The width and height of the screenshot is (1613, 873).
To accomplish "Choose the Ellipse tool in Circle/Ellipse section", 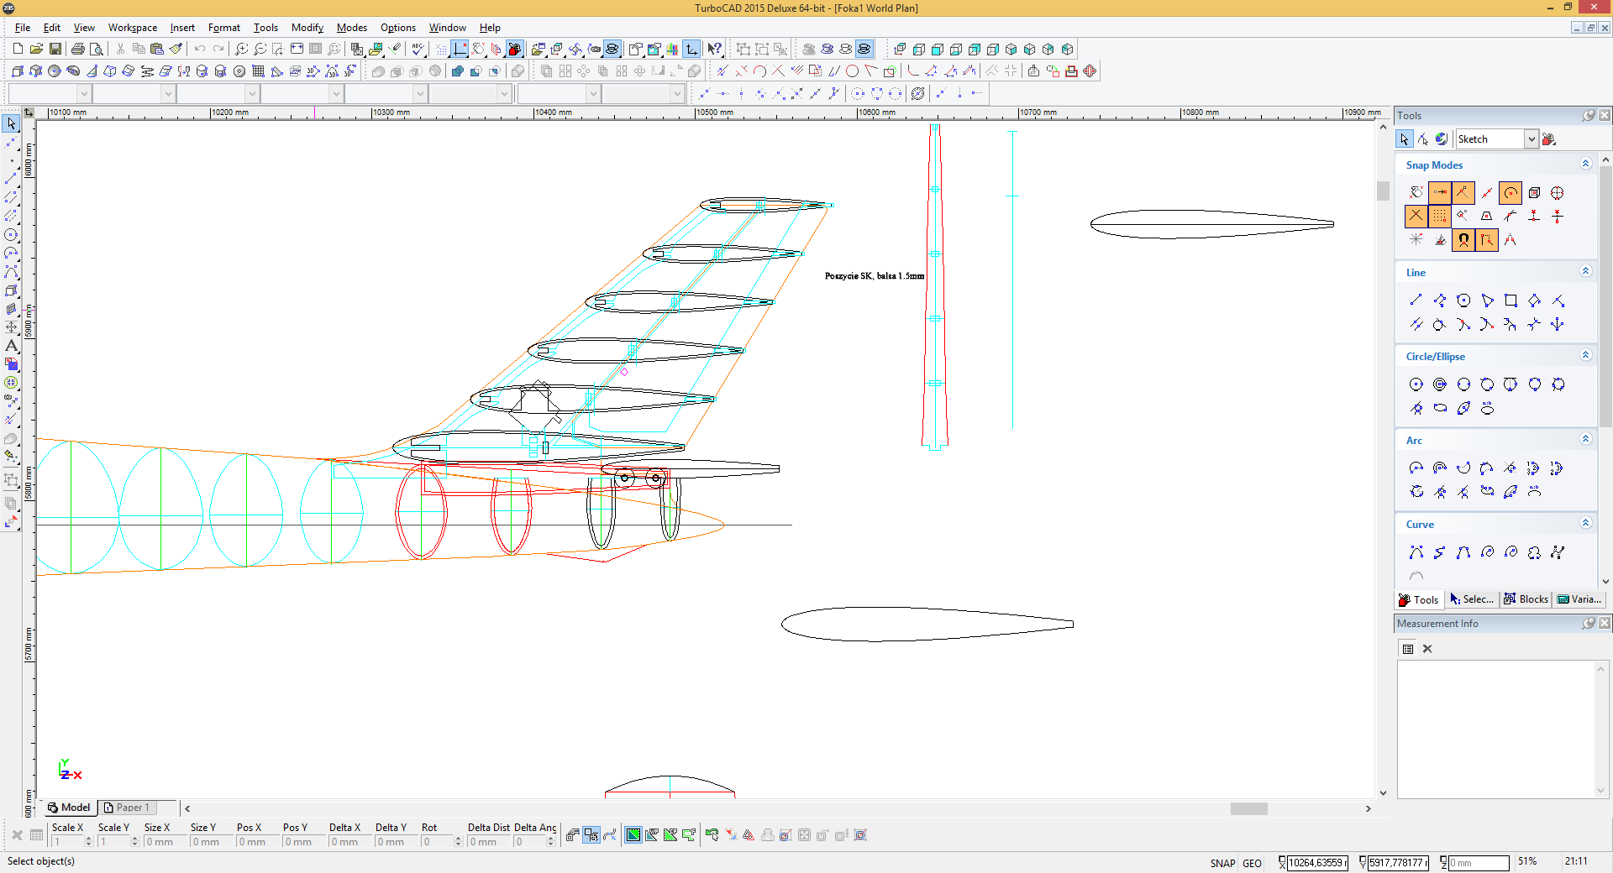I will point(1440,409).
